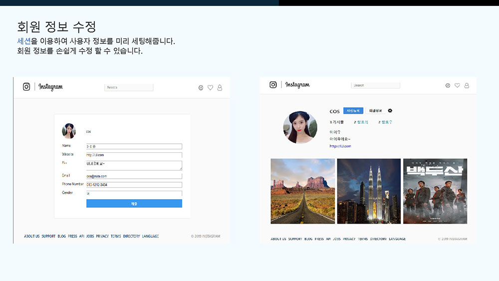Click the small profile avatar in the edit form
Image resolution: width=499 pixels, height=281 pixels.
point(69,131)
